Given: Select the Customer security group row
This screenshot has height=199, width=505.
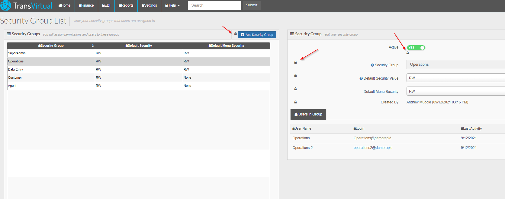Looking at the screenshot, I should click(139, 78).
